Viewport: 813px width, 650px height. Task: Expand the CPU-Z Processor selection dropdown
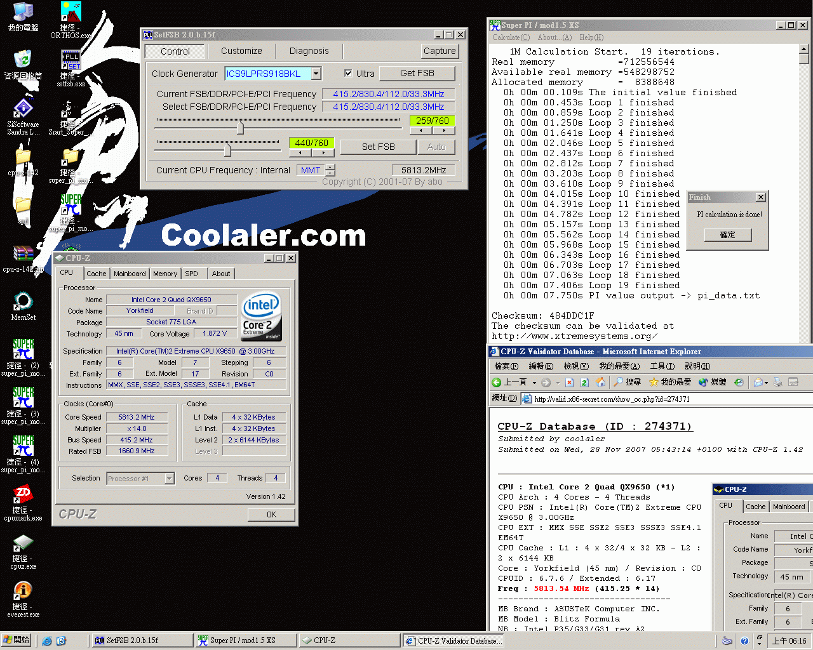pos(169,479)
